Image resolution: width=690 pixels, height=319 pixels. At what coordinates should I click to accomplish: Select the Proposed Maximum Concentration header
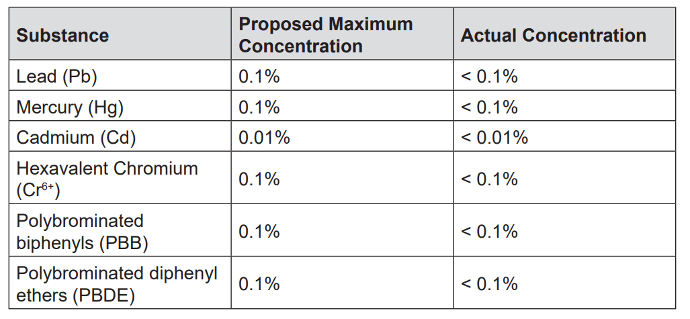coord(326,35)
